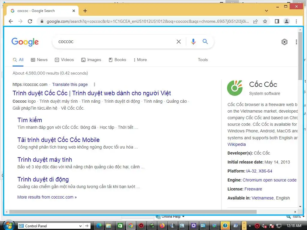Expand Online Help dropdown in background window

(x=183, y=217)
